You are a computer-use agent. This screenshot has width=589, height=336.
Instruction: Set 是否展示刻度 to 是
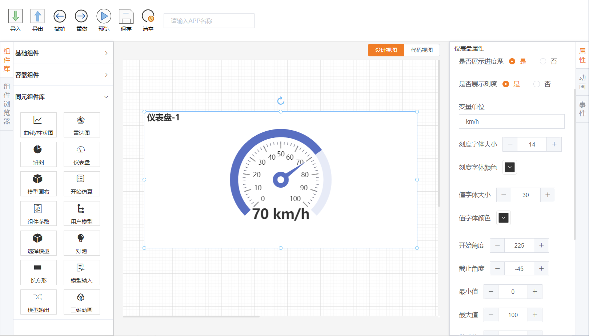click(506, 84)
